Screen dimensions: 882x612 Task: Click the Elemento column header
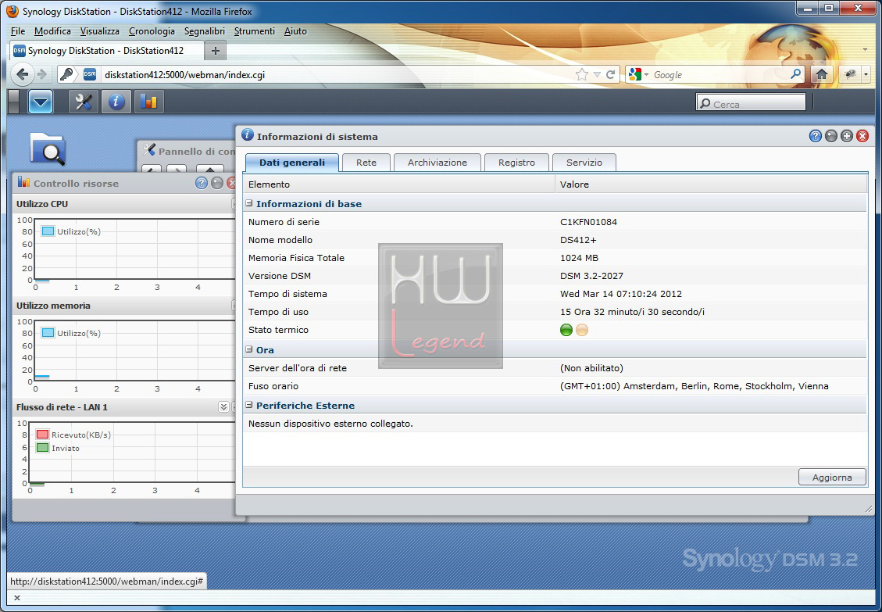[x=398, y=184]
